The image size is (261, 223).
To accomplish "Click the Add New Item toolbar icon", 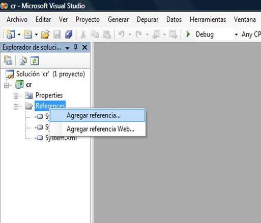I will point(28,35).
